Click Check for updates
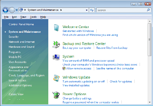 (121, 82)
